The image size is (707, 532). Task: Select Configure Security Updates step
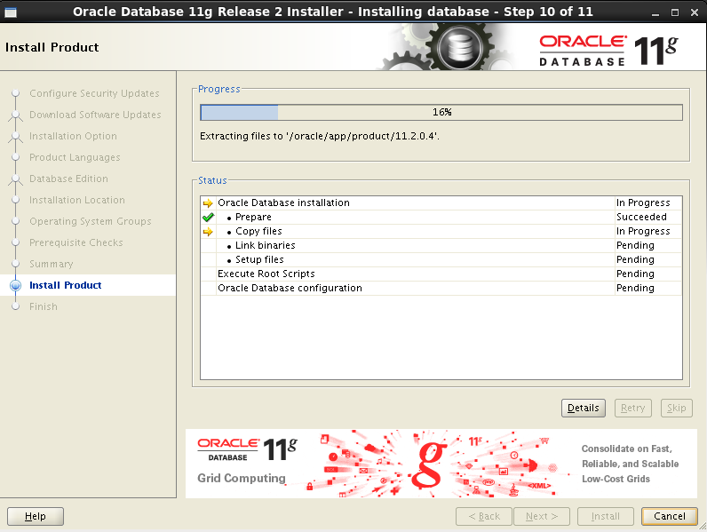pos(94,93)
